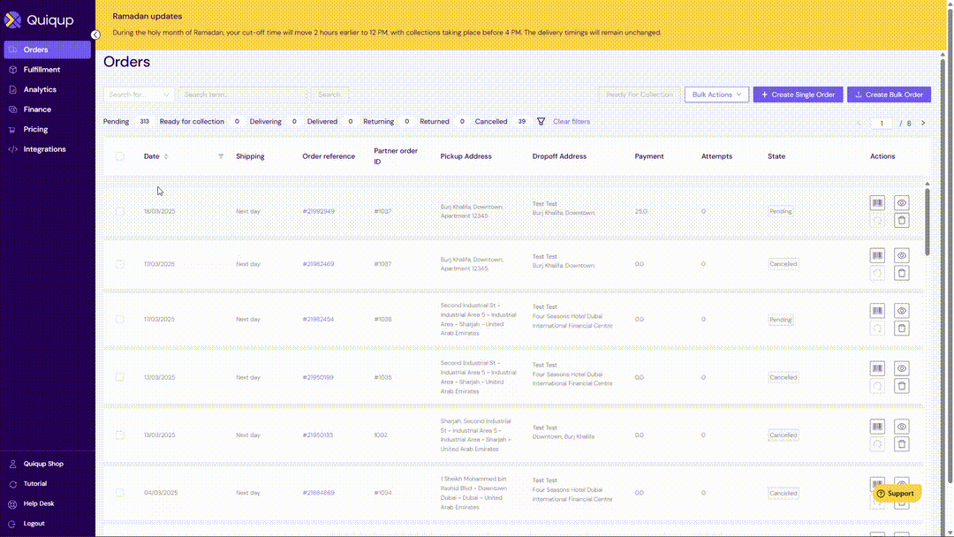
Task: Open the order reference #21884869 link
Action: point(318,493)
